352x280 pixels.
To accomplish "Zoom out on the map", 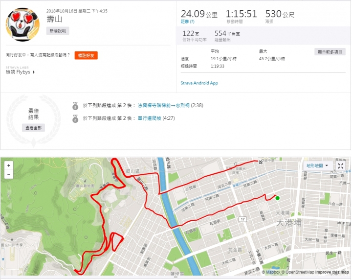I will tap(9, 174).
